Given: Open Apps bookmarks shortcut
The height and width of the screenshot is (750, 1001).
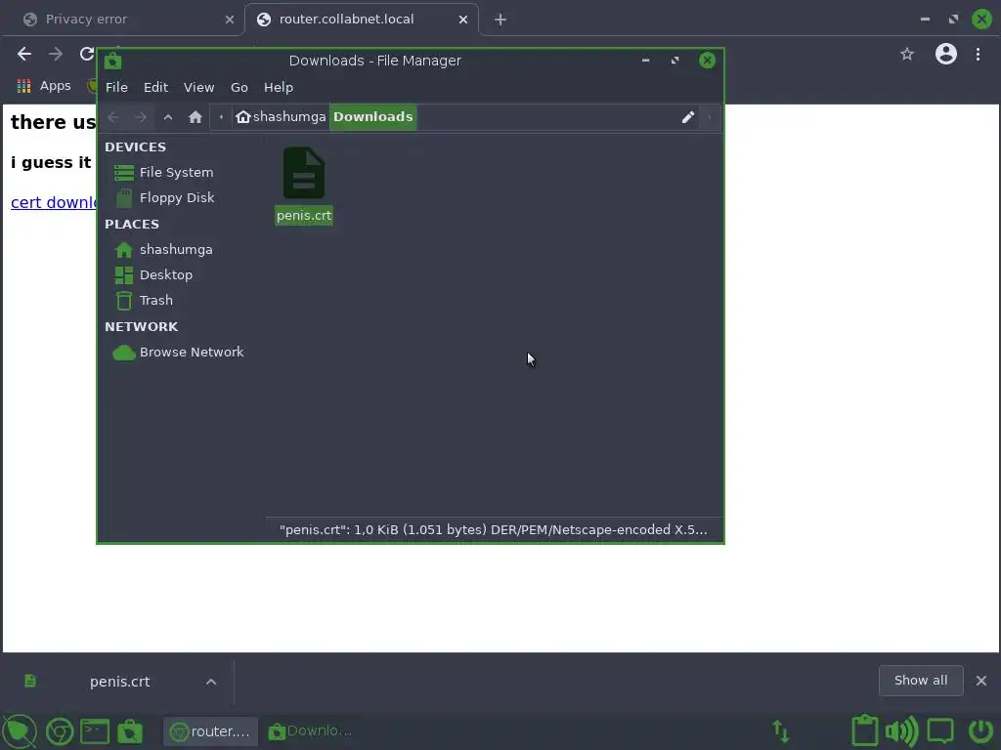Looking at the screenshot, I should pos(43,86).
